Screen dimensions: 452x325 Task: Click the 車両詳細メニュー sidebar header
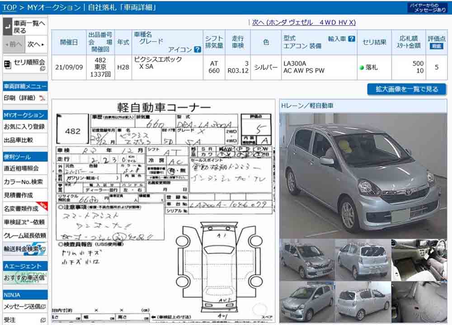[x=25, y=86]
